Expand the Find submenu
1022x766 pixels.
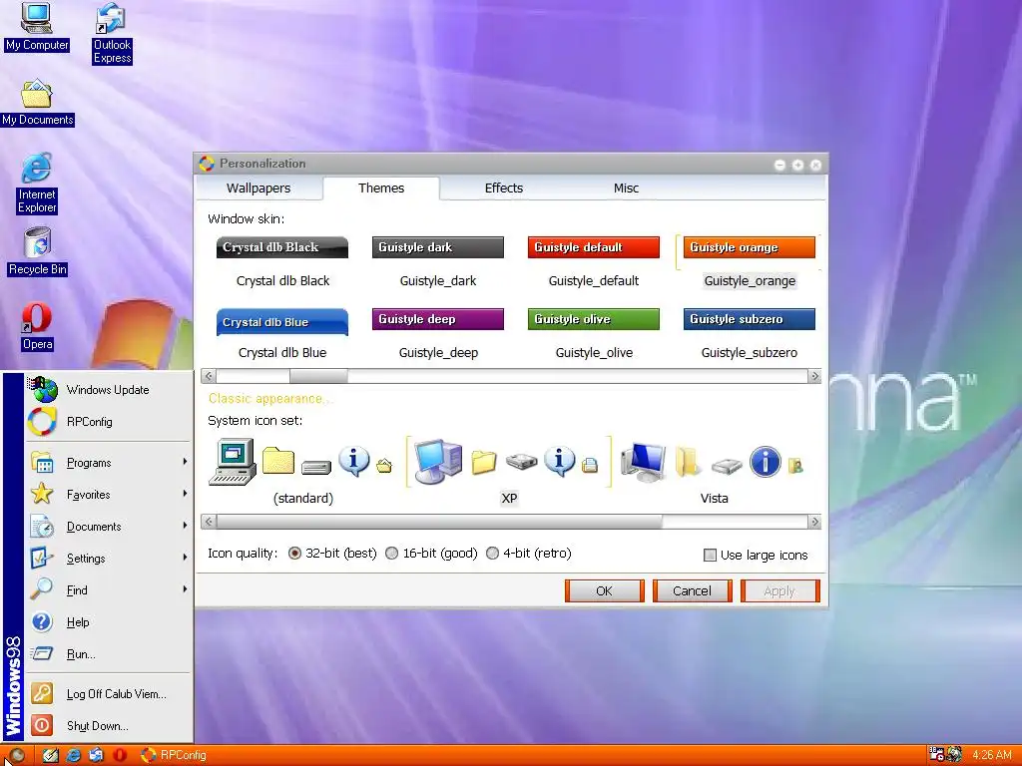pos(108,590)
